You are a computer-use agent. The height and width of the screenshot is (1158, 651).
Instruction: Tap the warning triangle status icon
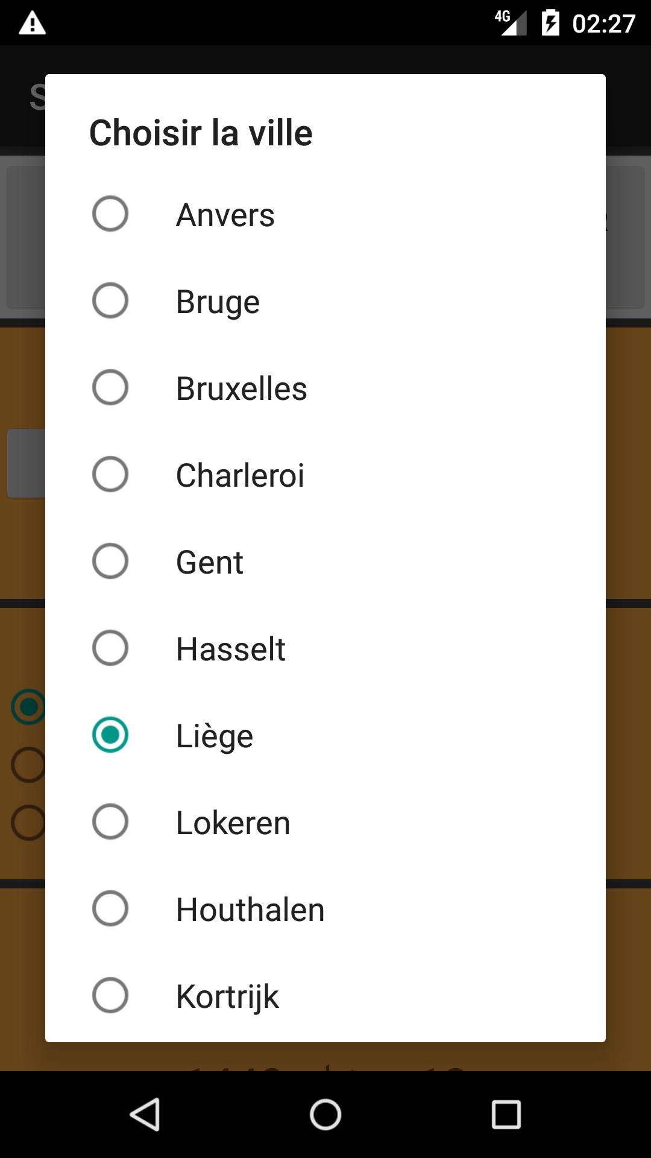point(33,24)
